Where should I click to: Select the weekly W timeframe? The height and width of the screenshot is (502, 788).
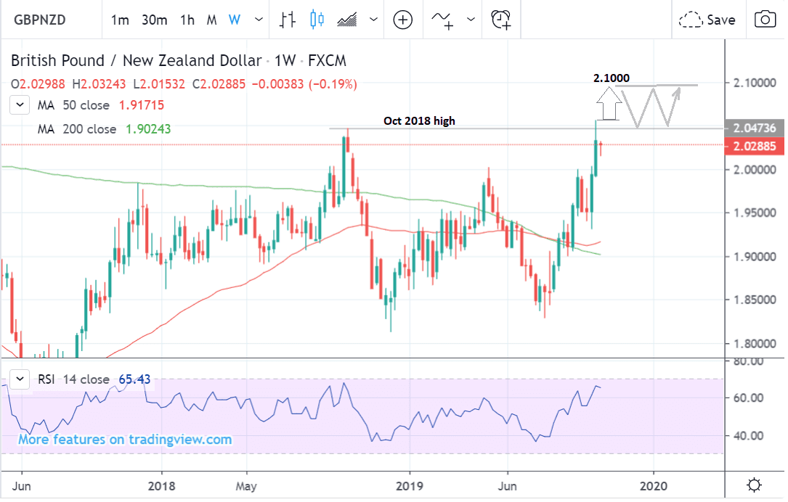[x=234, y=20]
